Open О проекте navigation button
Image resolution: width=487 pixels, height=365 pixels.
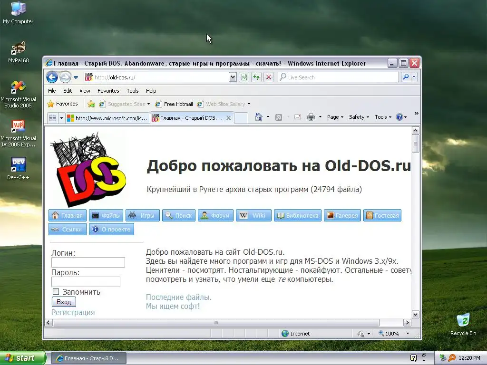pos(111,230)
